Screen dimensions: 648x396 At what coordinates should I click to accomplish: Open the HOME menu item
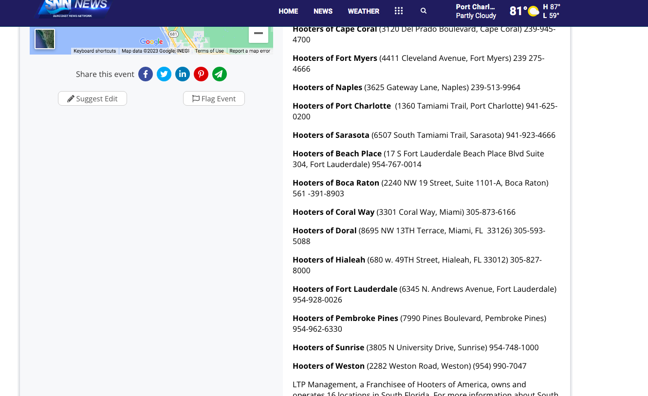(x=288, y=11)
